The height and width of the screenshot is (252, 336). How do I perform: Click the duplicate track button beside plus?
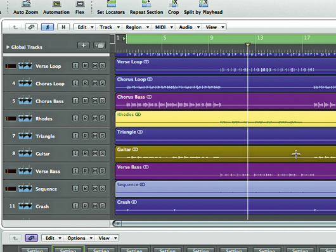tap(100, 46)
